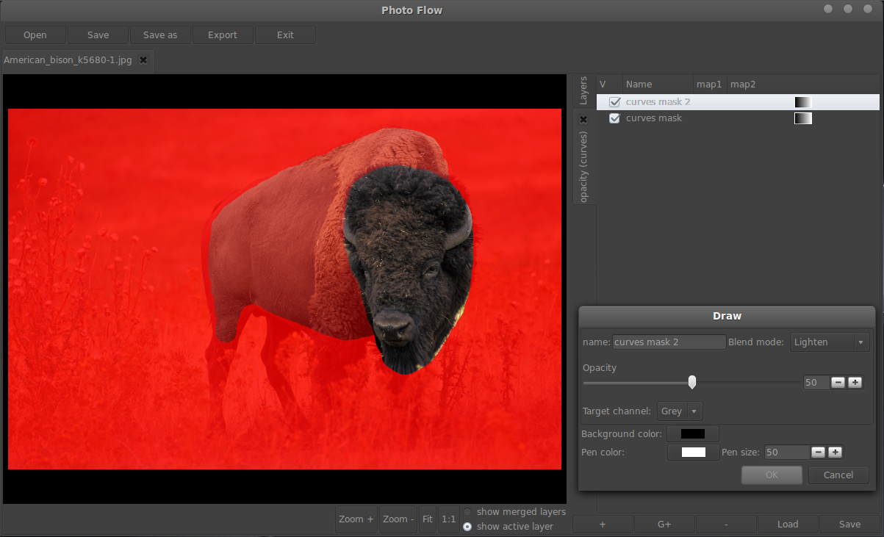Uncheck visibility of curves mask 2 layer
This screenshot has width=884, height=537.
pyautogui.click(x=614, y=101)
